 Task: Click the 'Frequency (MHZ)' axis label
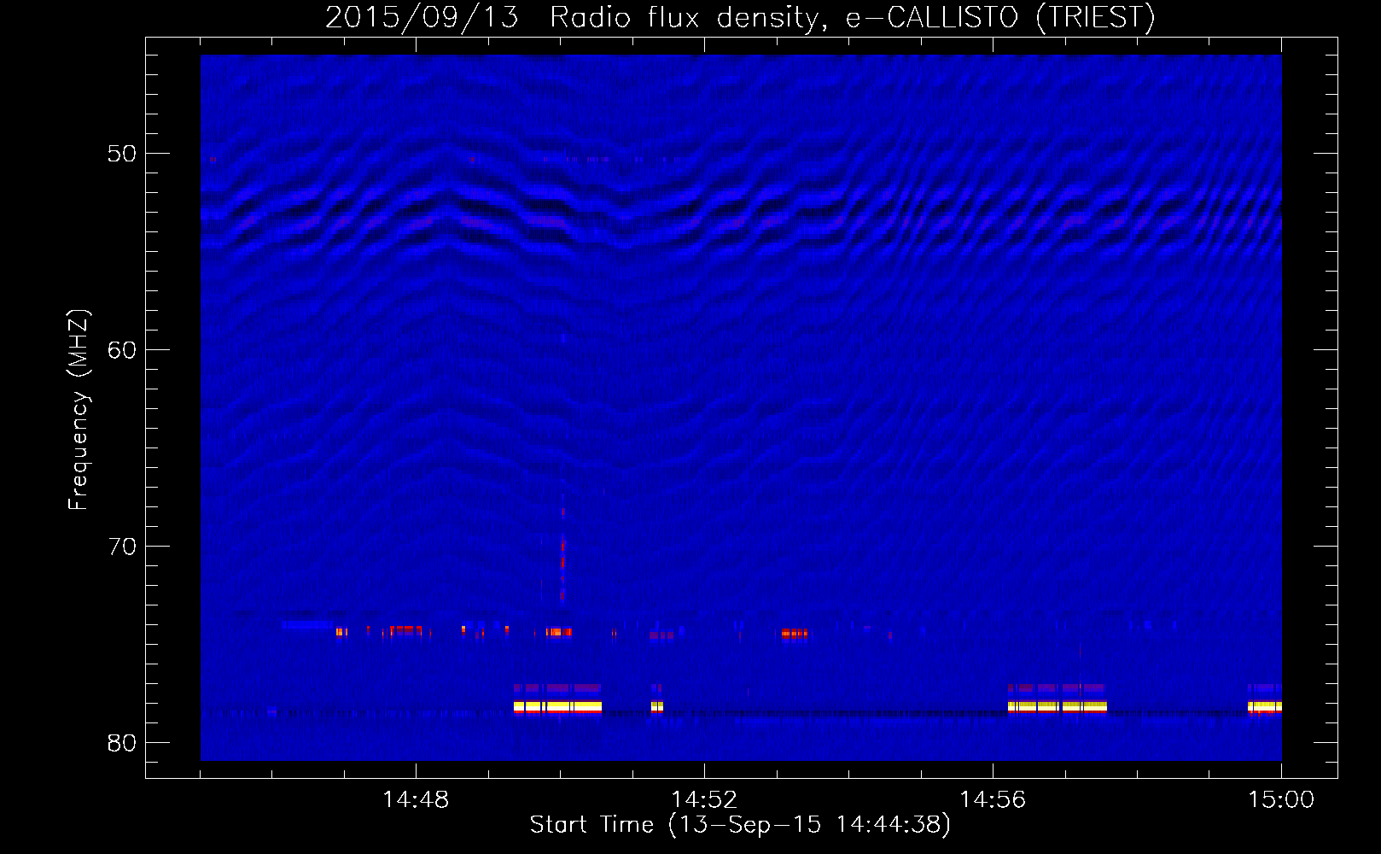click(x=79, y=410)
